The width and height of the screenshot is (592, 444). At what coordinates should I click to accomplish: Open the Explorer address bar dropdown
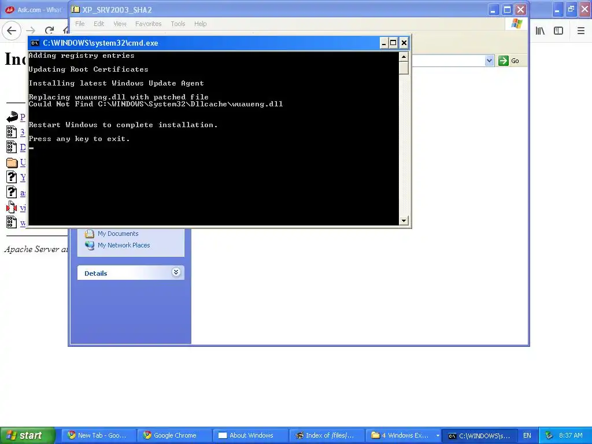[489, 60]
